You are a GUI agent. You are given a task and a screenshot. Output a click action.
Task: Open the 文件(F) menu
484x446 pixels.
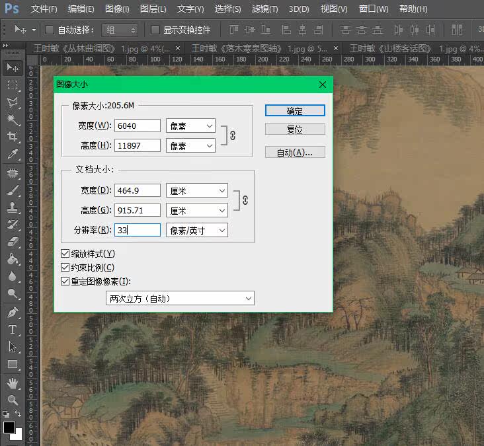pos(44,9)
